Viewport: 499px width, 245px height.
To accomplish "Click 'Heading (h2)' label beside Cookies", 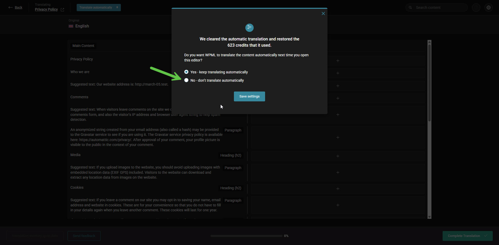I will coord(231,188).
